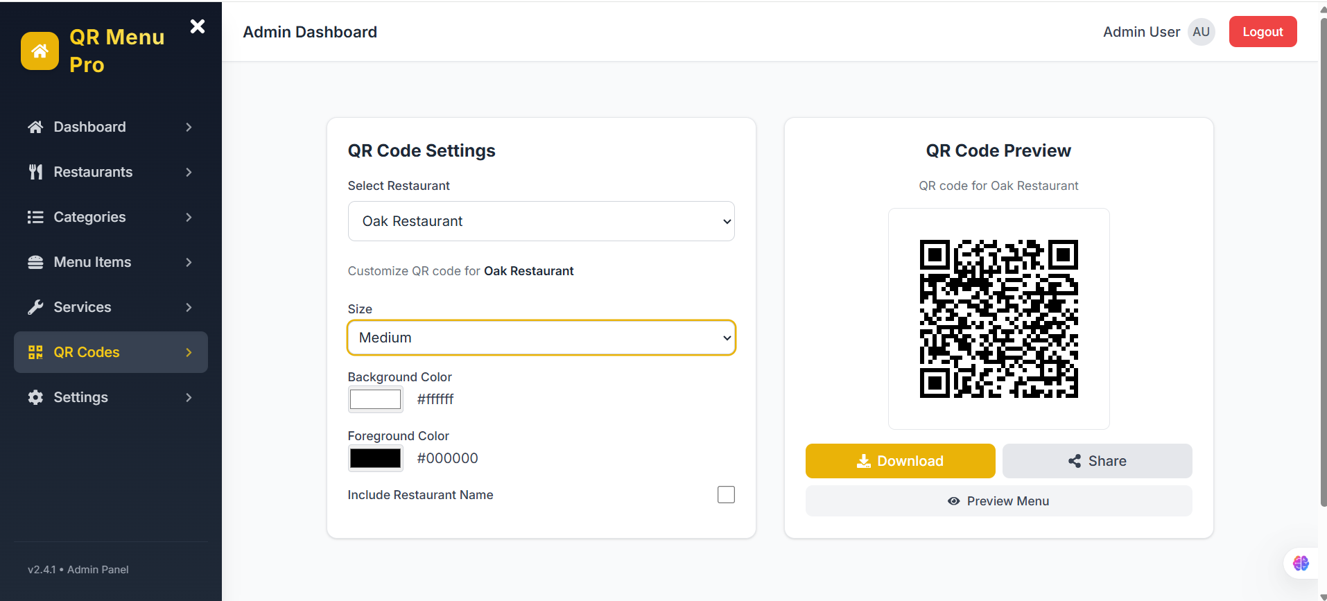Open the black Foreground Color picker
This screenshot has height=601, width=1327.
pyautogui.click(x=375, y=458)
